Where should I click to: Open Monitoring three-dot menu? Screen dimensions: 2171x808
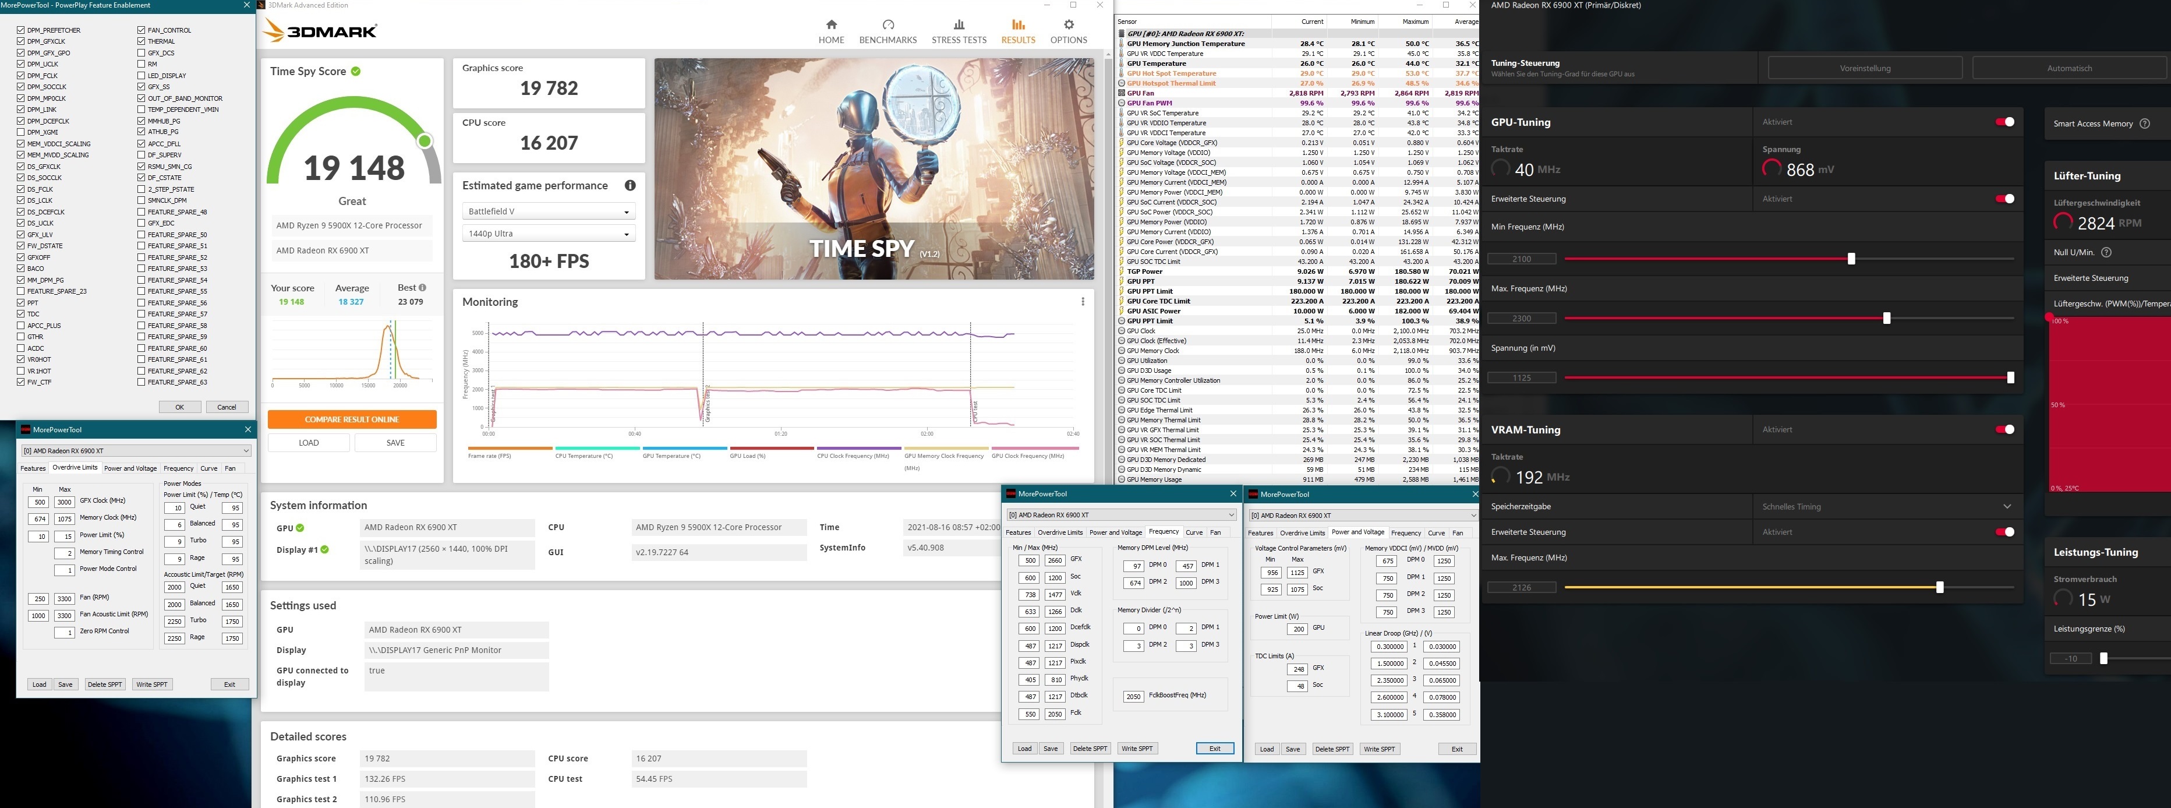click(x=1082, y=302)
